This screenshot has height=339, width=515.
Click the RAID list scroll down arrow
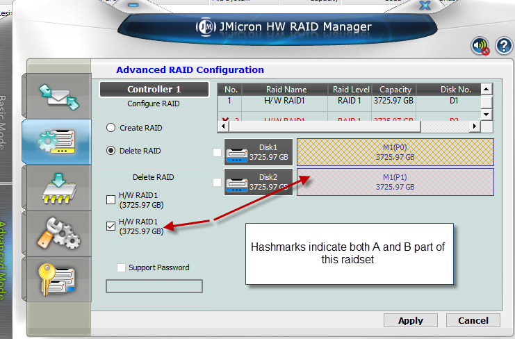point(487,115)
